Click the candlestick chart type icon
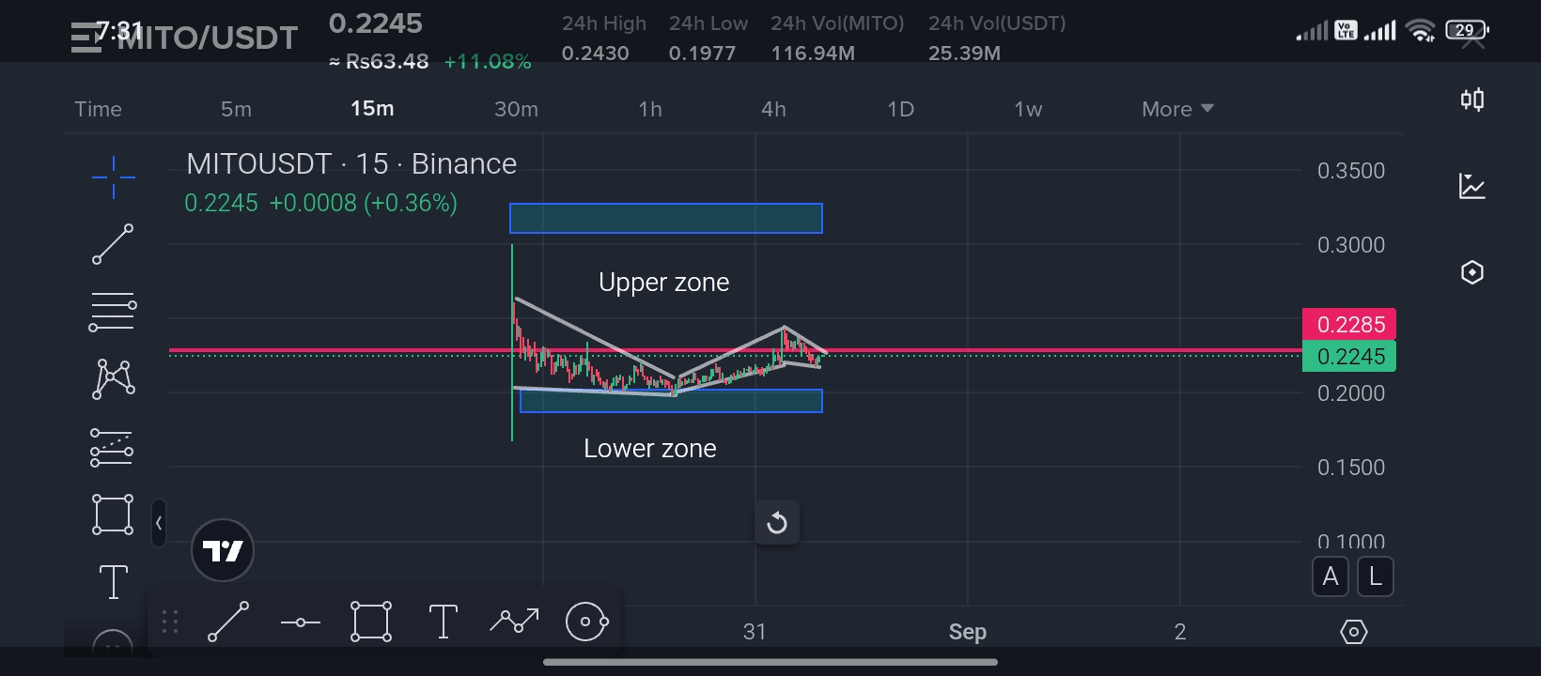The width and height of the screenshot is (1541, 676). 1472,100
